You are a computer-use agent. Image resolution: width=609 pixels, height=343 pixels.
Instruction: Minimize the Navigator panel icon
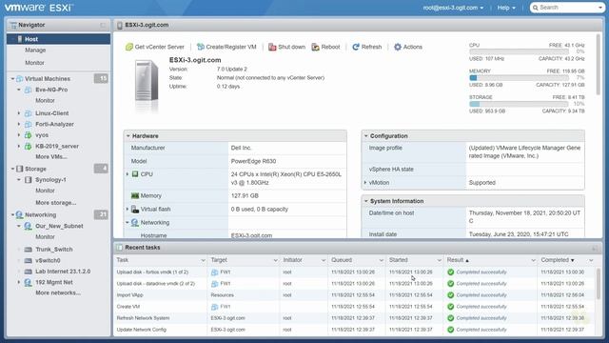[103, 25]
